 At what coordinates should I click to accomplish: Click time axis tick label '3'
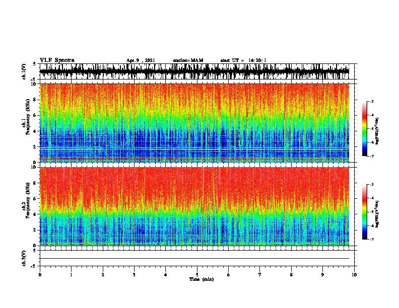pos(134,275)
